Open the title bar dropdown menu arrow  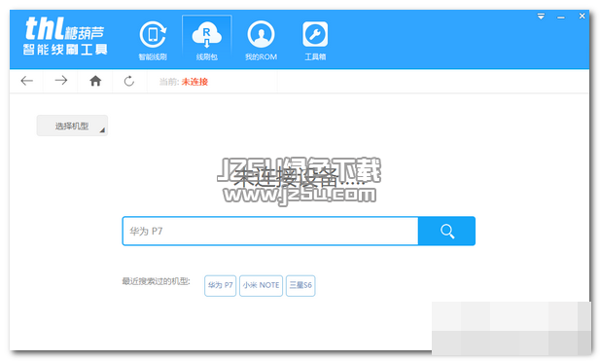541,17
